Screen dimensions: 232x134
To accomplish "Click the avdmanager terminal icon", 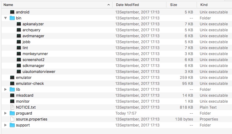I will pyautogui.click(x=19, y=36).
